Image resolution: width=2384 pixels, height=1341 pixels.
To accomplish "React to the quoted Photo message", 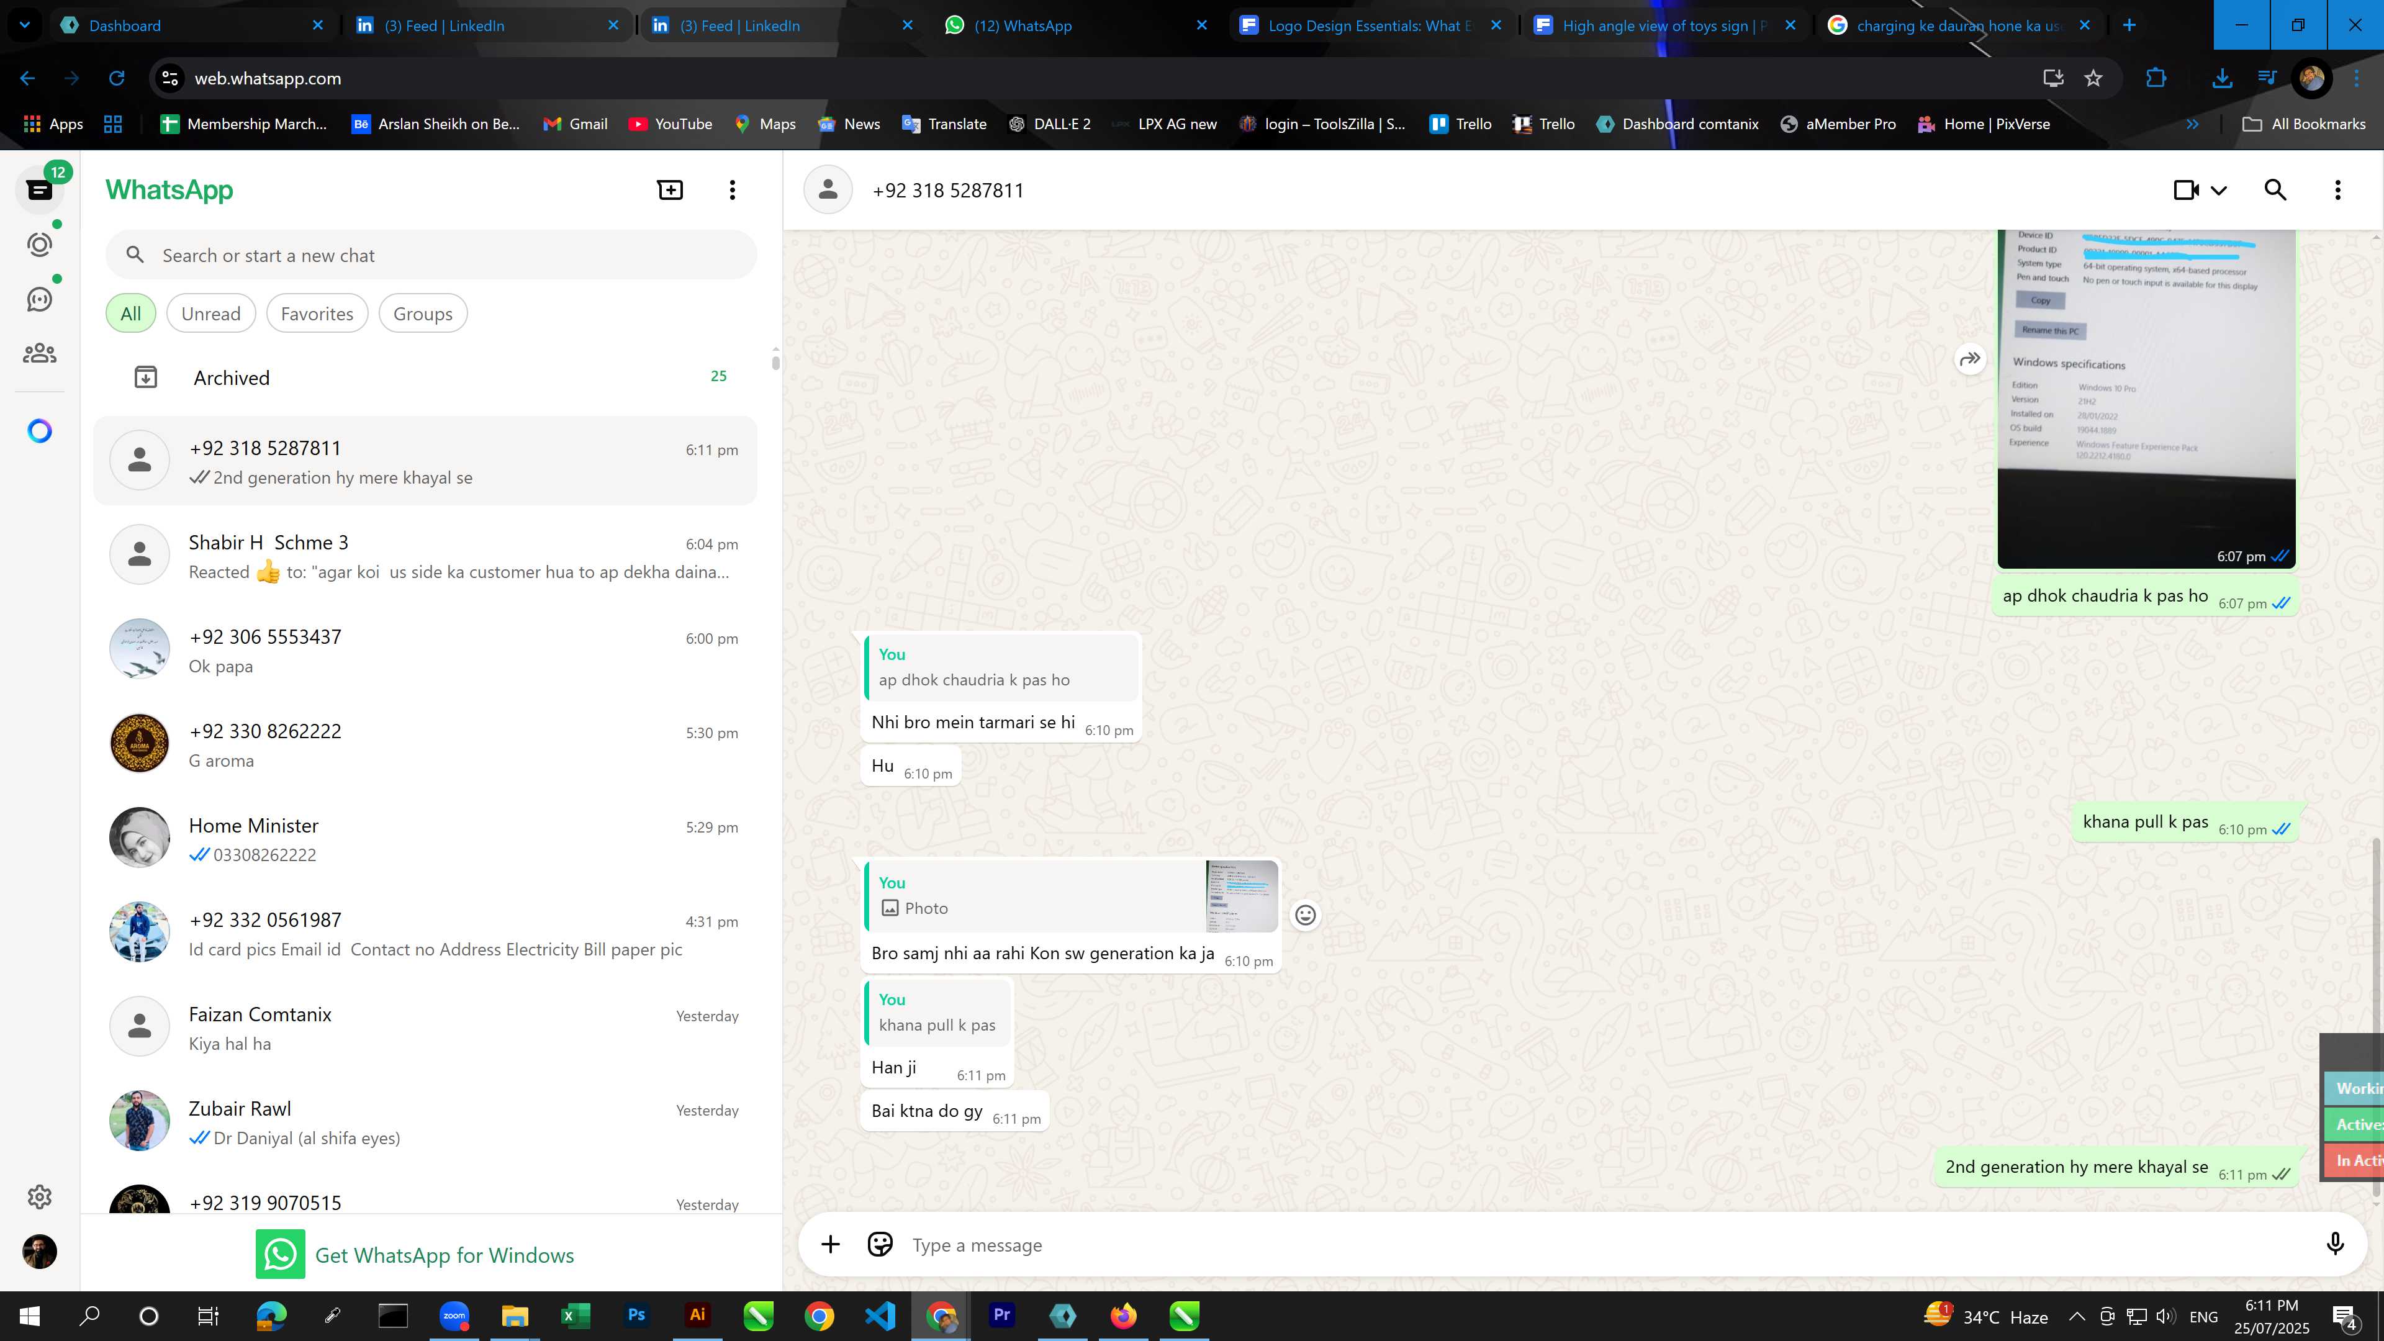I will 1305,915.
